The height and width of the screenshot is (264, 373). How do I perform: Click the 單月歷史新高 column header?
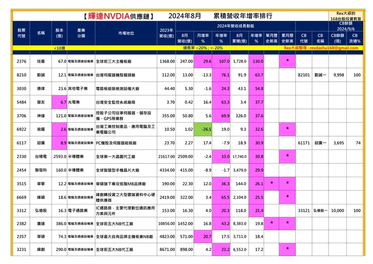pos(271,38)
